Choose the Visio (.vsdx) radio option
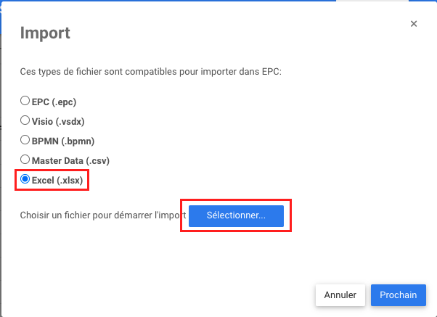The width and height of the screenshot is (437, 317). (x=25, y=121)
